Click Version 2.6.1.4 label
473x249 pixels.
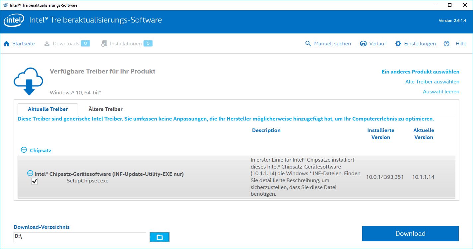452,21
